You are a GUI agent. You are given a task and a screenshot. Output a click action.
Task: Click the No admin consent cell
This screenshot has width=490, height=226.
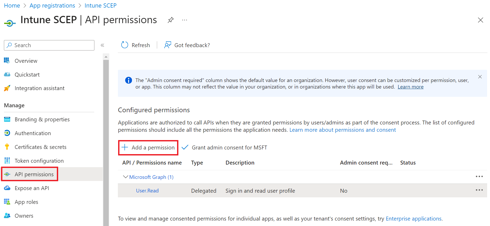click(344, 191)
